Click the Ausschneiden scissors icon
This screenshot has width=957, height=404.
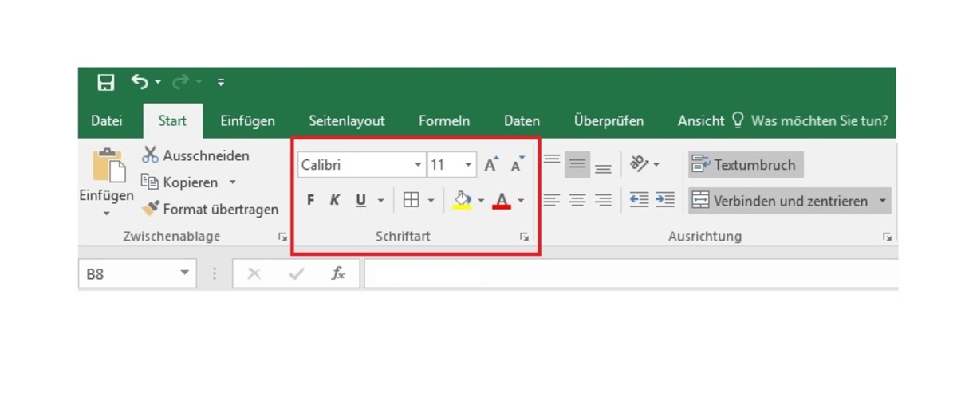150,155
